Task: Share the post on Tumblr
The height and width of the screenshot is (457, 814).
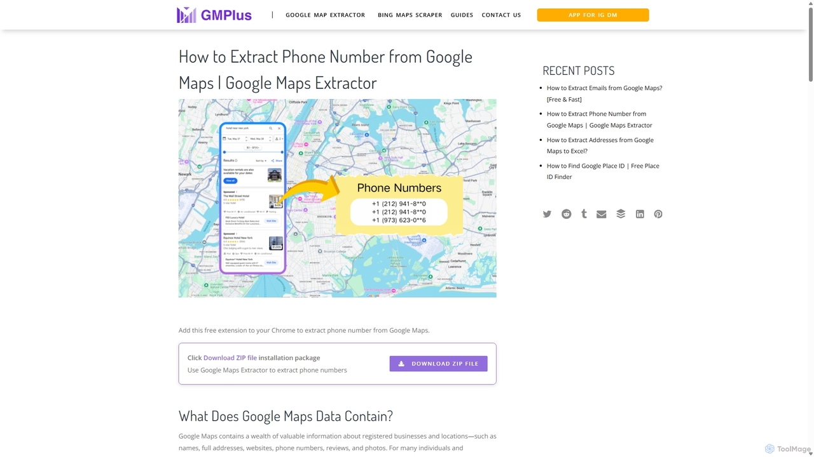Action: click(584, 214)
